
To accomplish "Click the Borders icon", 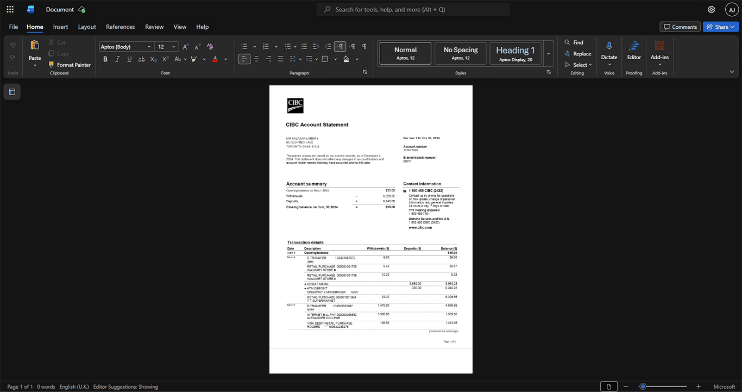I will 325,59.
